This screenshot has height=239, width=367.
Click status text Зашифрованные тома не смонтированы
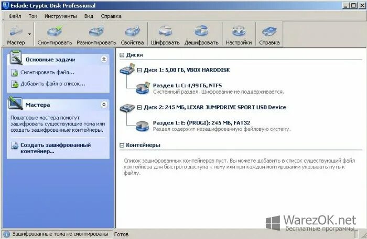click(x=60, y=234)
